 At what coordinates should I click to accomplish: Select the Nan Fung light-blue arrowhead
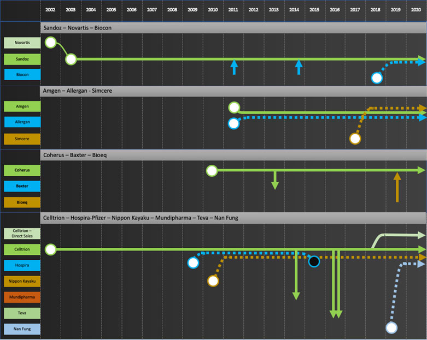click(422, 264)
